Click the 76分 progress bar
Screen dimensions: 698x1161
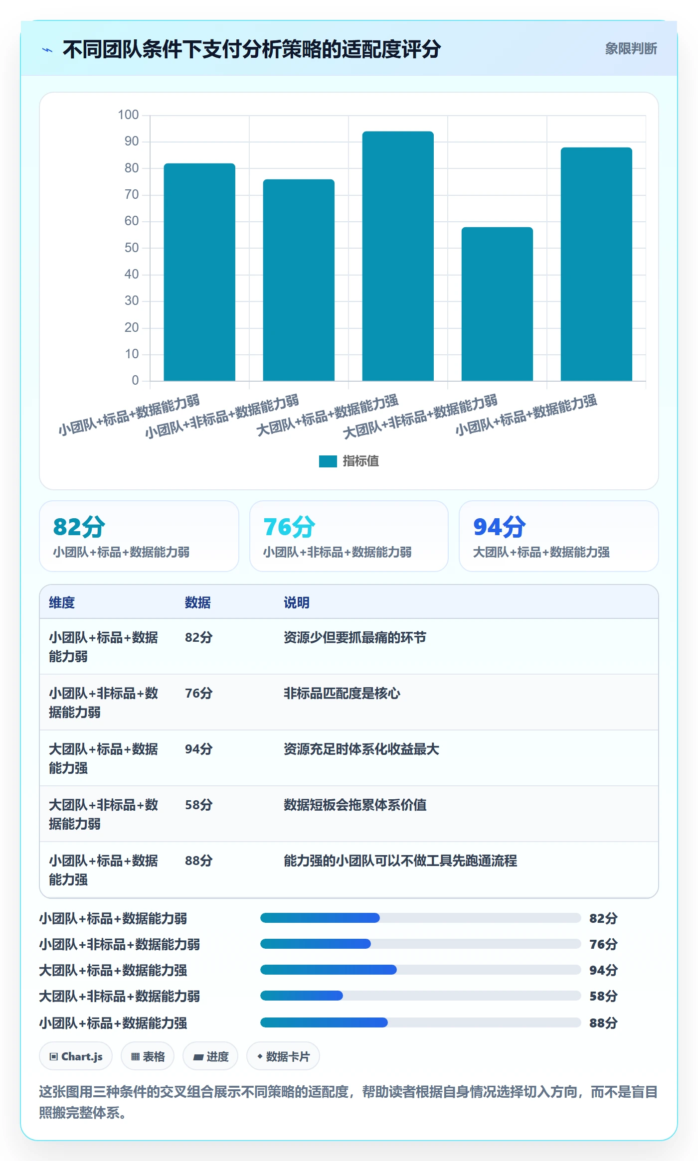pyautogui.click(x=420, y=944)
